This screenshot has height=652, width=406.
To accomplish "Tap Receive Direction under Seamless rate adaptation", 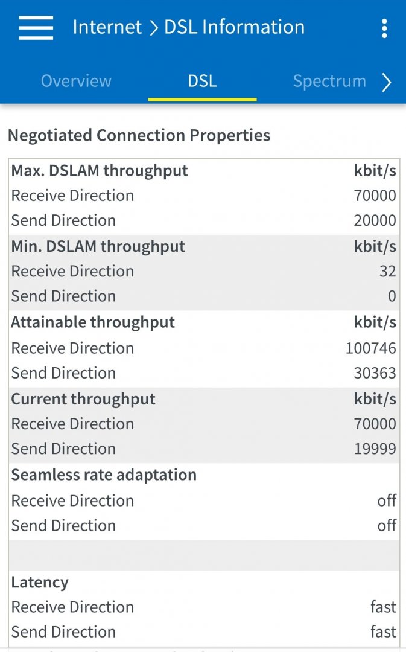I will coord(72,501).
